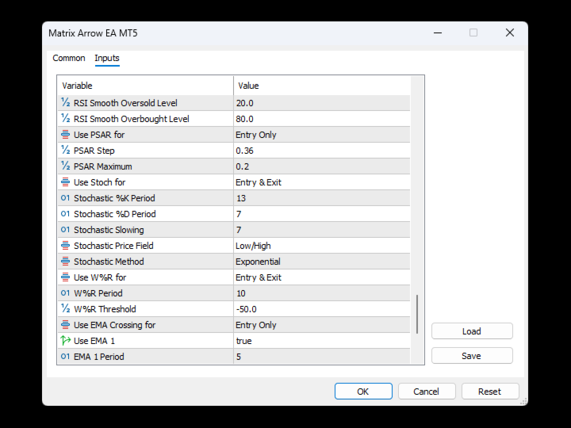571x428 pixels.
Task: Edit the PSAR Step value 0.36
Action: [x=321, y=151]
